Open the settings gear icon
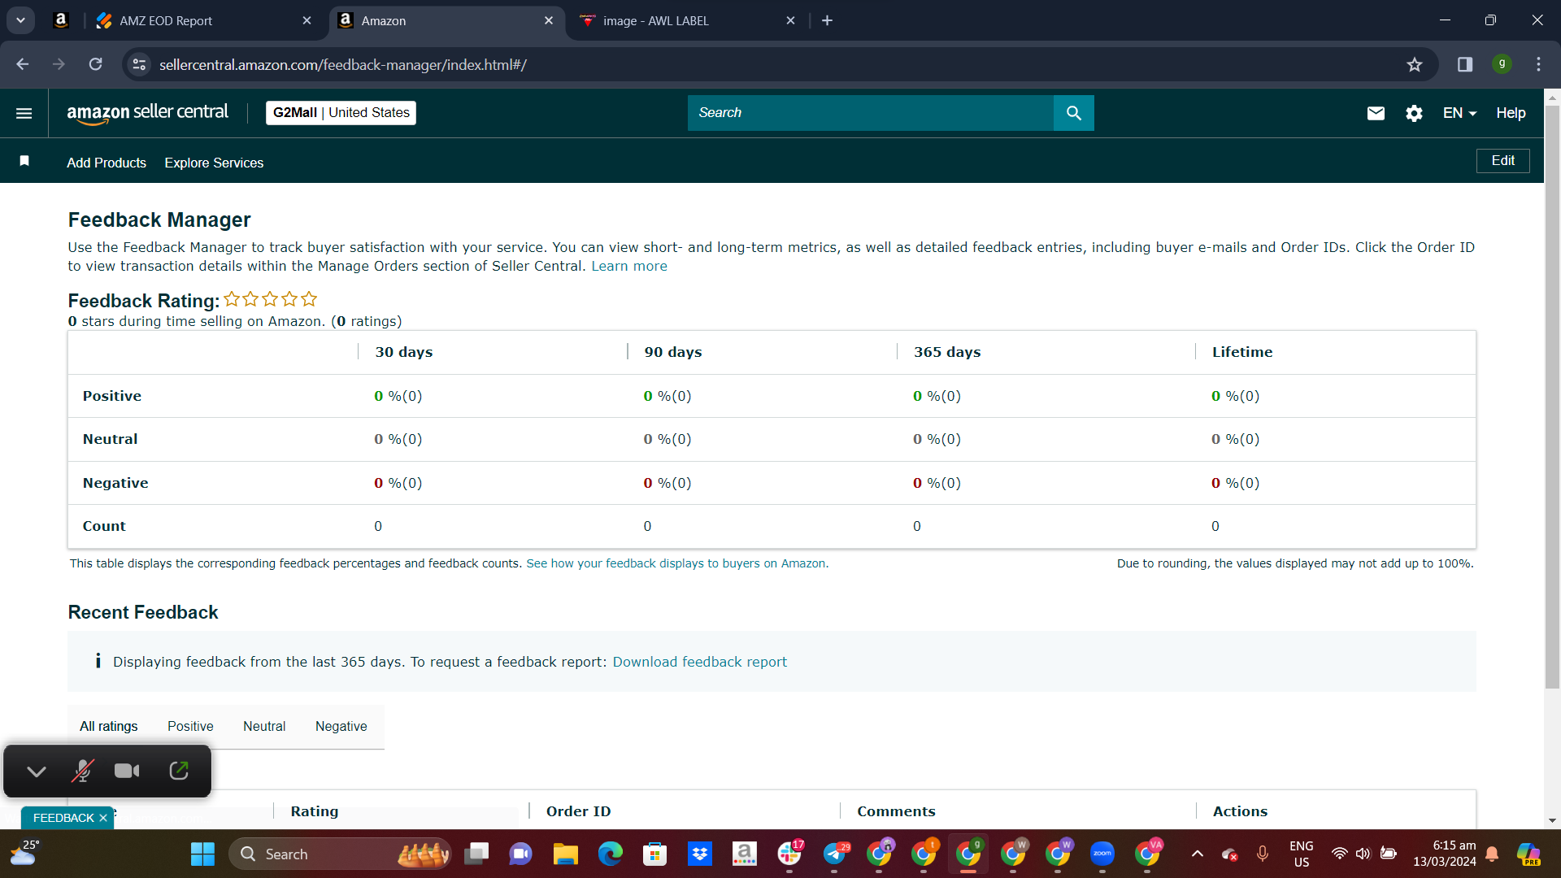 (x=1415, y=113)
